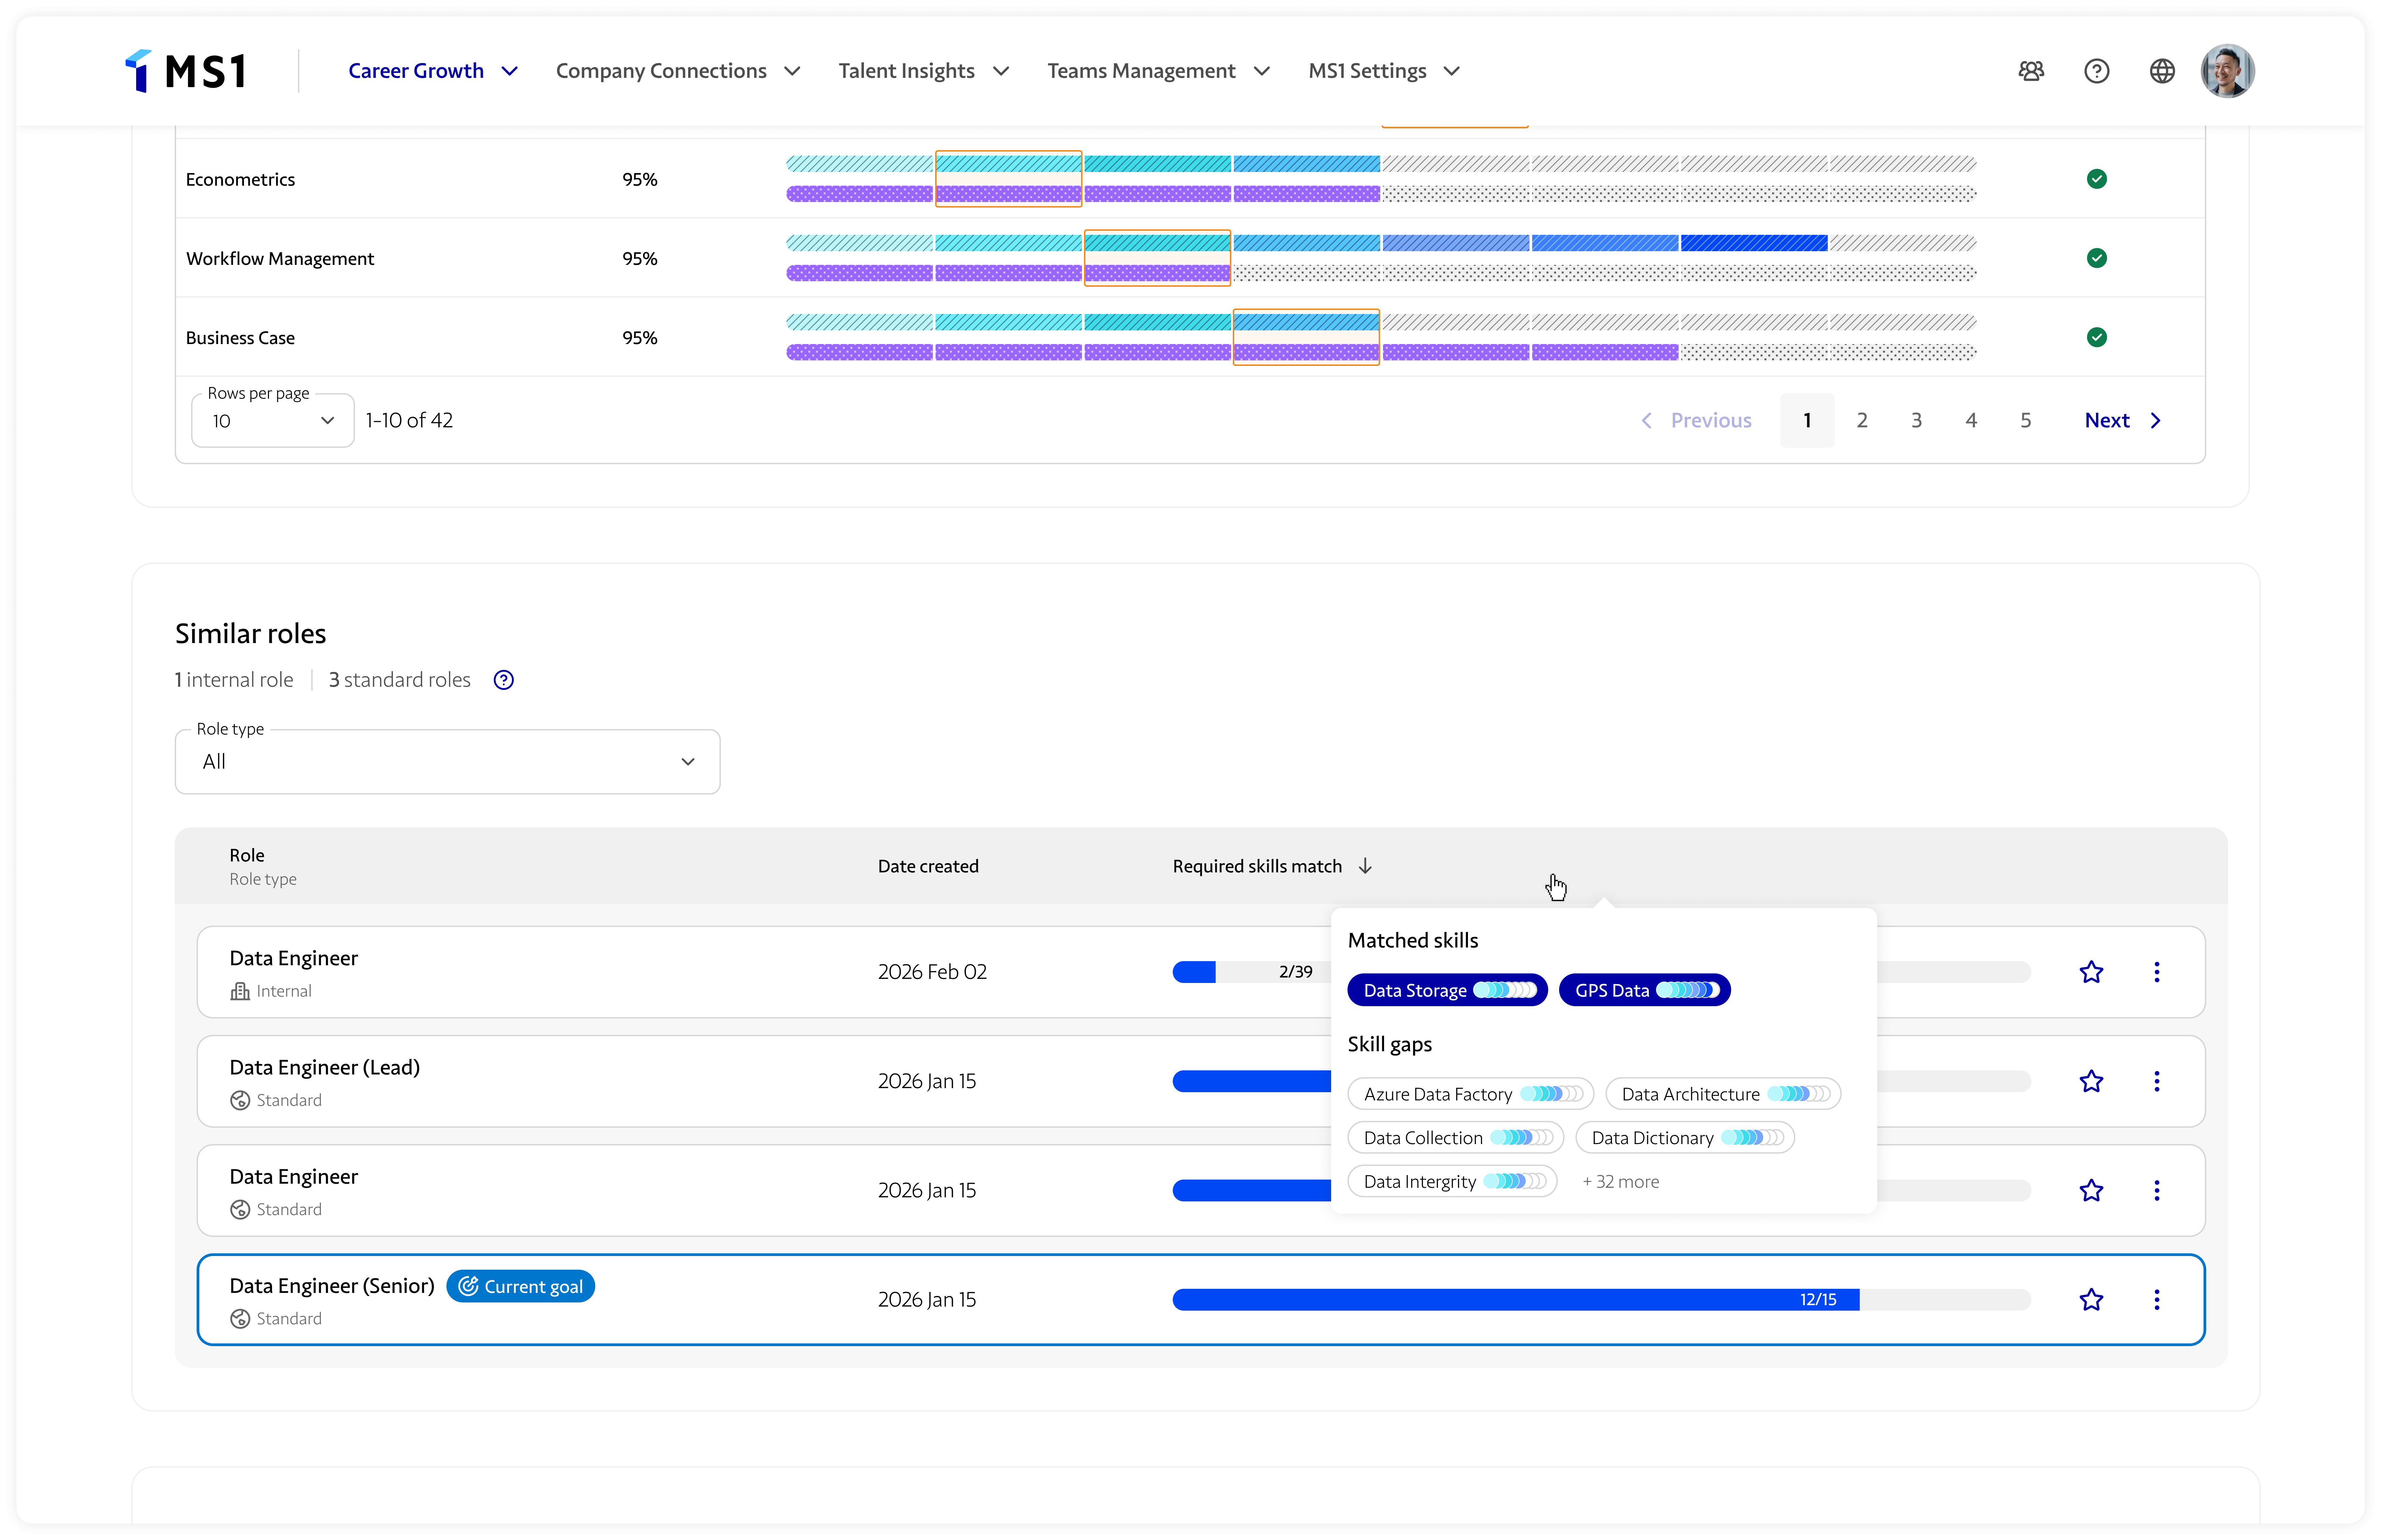Open the Talent Insights menu
Viewport: 2381px width, 1540px height.
click(924, 71)
